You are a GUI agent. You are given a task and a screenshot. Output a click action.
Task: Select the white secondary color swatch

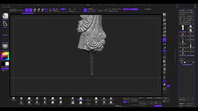pos(7,64)
